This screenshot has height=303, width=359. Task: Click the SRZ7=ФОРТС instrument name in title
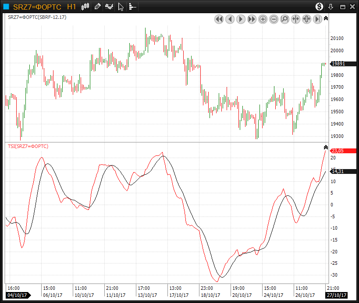[x=37, y=7]
